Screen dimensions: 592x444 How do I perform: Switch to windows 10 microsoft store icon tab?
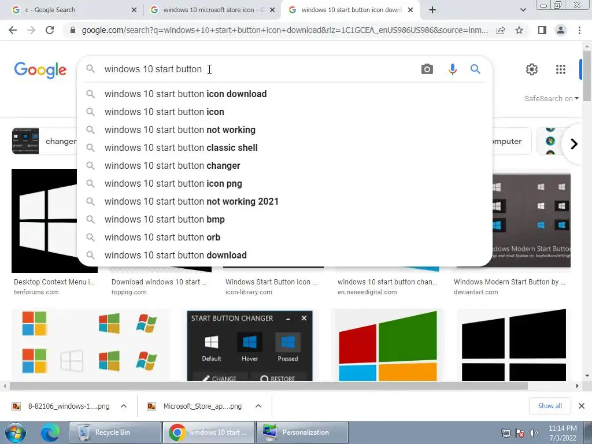(212, 10)
